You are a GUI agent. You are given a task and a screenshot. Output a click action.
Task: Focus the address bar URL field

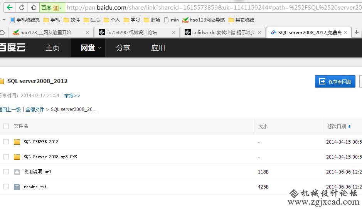[x=214, y=8]
